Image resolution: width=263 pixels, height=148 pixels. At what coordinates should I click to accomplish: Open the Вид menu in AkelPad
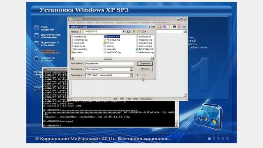click(x=98, y=22)
